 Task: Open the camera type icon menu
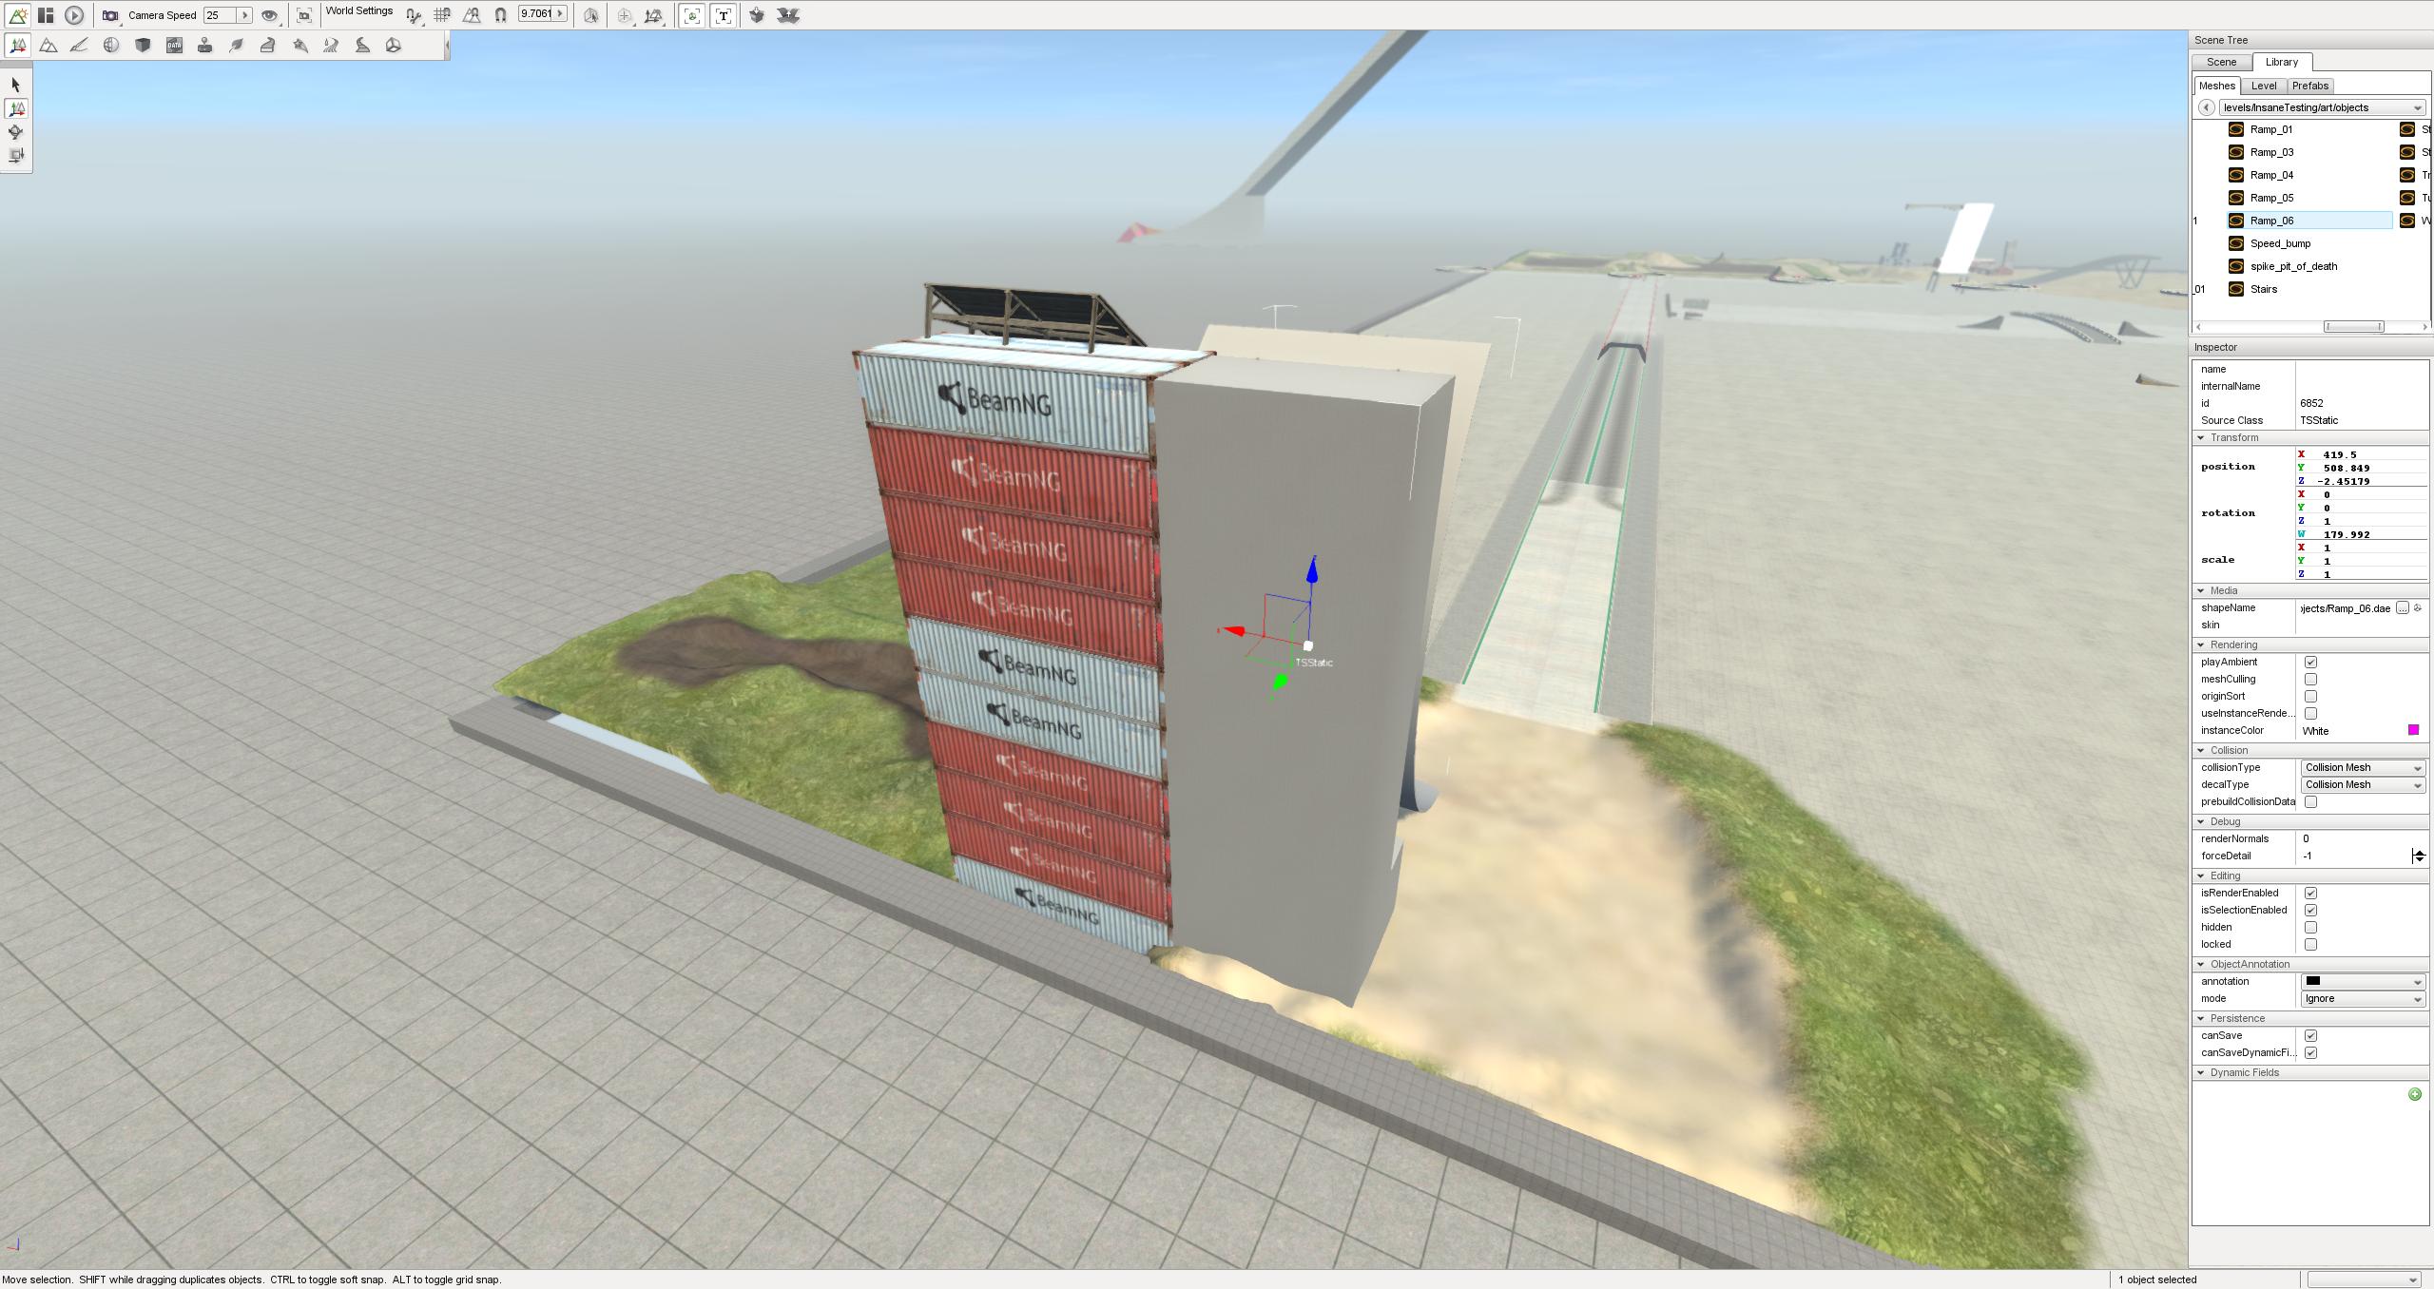(x=111, y=15)
